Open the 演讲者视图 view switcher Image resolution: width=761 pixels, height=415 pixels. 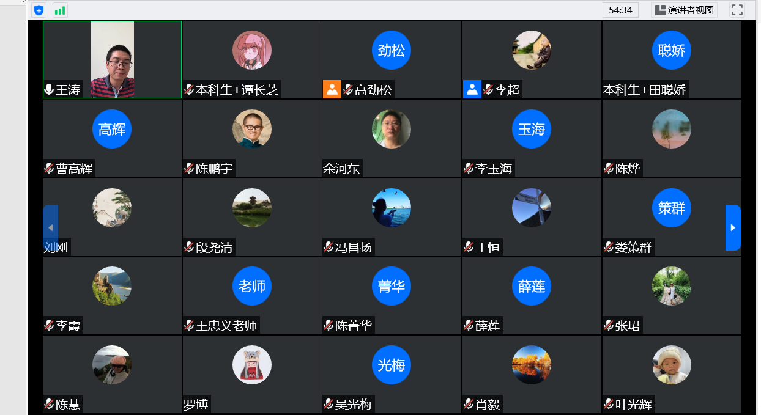[x=685, y=10]
